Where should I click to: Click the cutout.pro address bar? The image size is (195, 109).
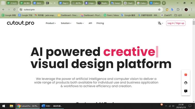click(x=90, y=10)
